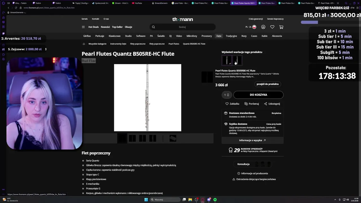The height and width of the screenshot is (203, 361).
Task: Click Instrumenty Dęte breadcrumb
Action: 118,44
